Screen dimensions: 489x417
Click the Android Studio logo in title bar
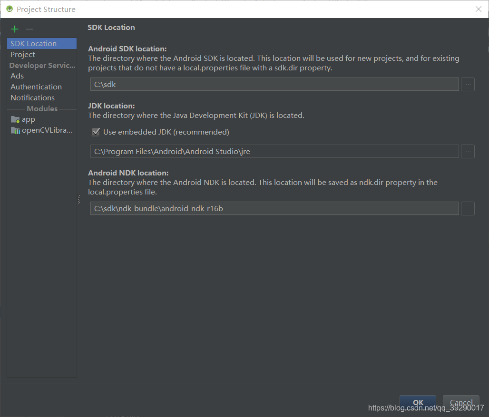10,9
